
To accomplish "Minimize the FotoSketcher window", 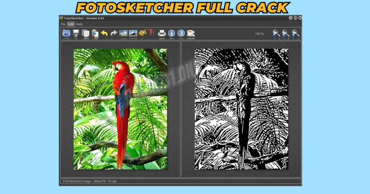I will tap(291, 18).
